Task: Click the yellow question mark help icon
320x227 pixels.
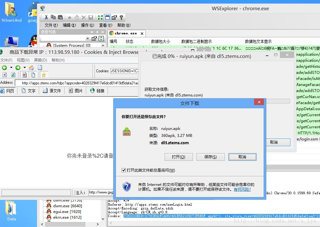Action: coord(121,18)
